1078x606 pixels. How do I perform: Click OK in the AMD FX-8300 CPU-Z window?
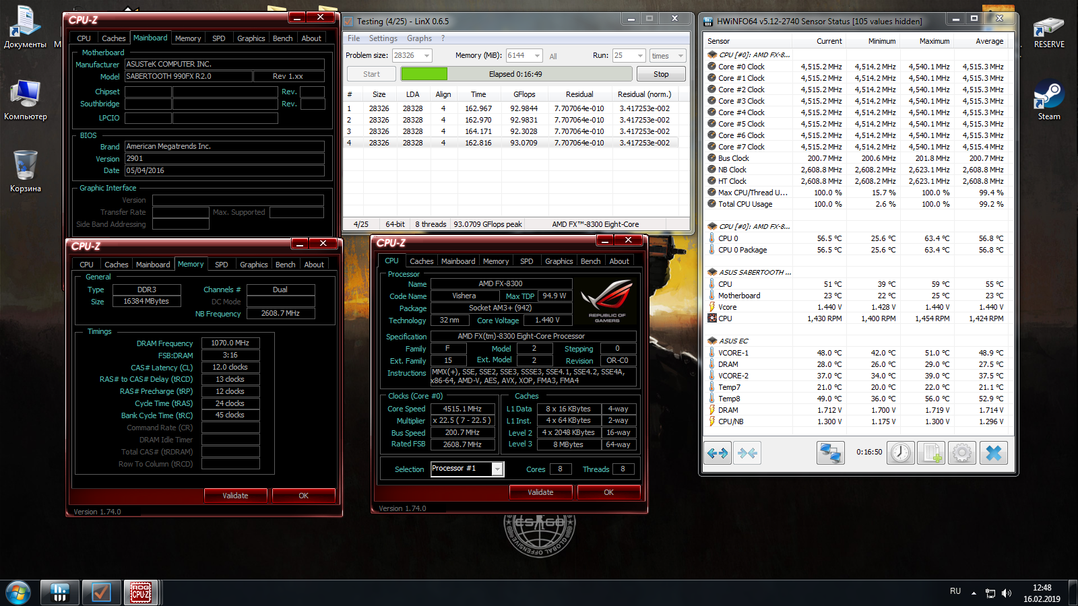(x=608, y=492)
